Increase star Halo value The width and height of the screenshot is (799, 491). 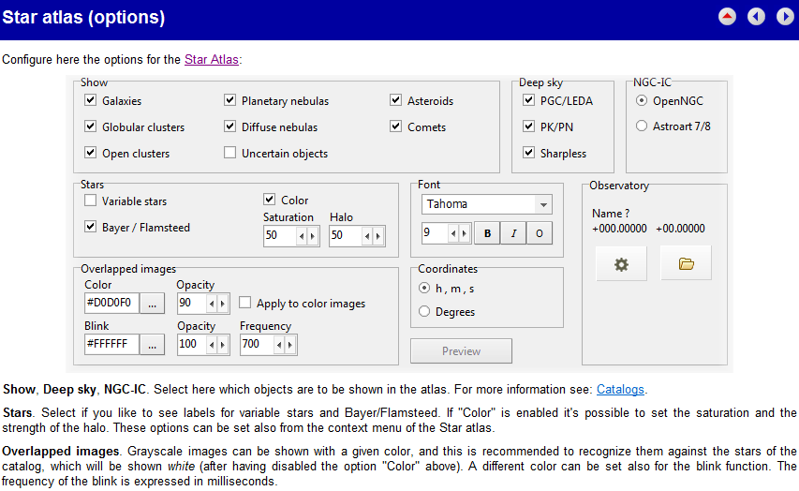[378, 236]
